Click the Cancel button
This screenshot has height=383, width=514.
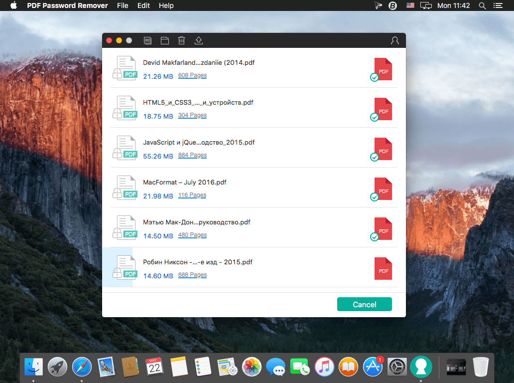364,304
